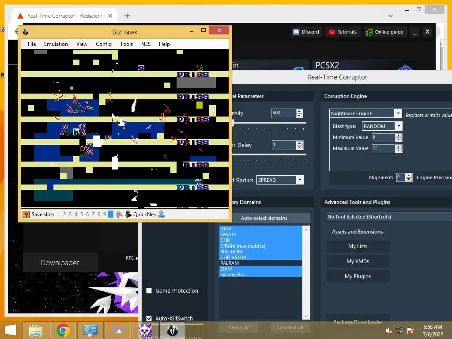The image size is (452, 339).
Task: Open the View menu in BizHawk
Action: 82,44
